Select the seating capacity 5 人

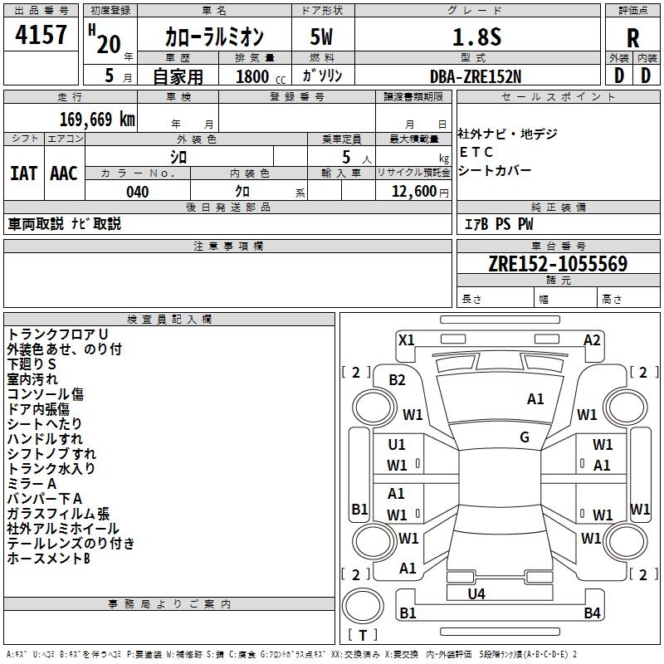pos(357,158)
